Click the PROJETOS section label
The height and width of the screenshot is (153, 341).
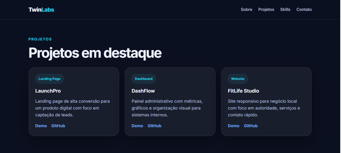click(40, 39)
